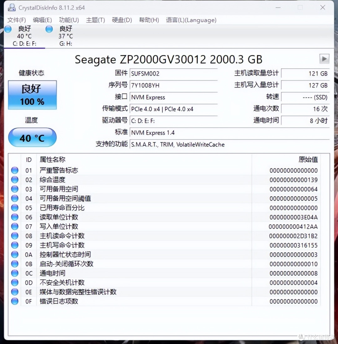Click the drive letter field C: D: E: F:
The image size is (338, 344).
(x=173, y=121)
